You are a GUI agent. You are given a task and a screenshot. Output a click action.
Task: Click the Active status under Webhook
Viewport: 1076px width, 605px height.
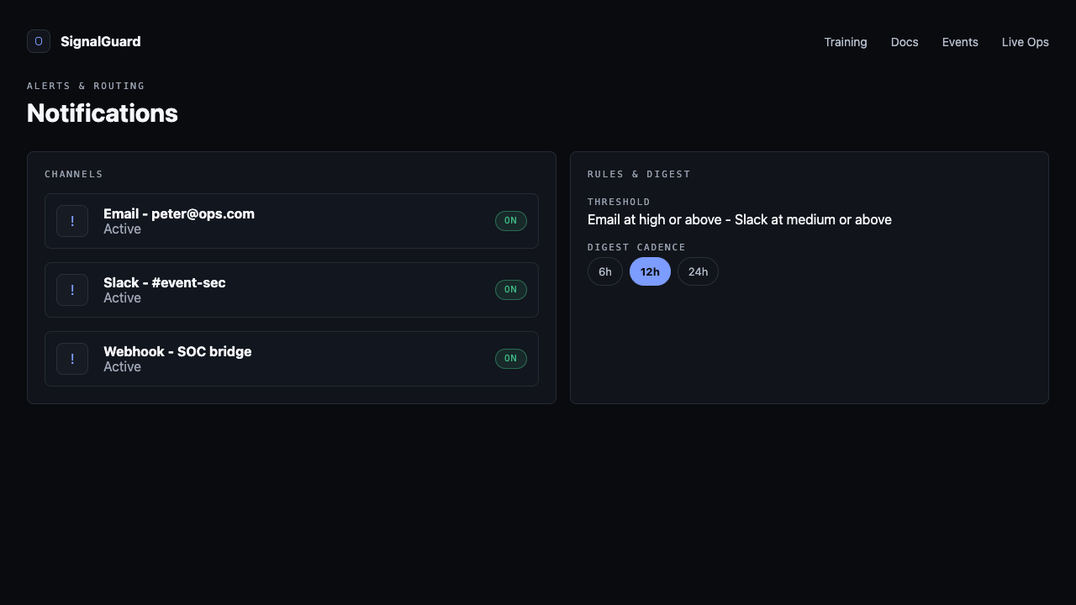122,366
